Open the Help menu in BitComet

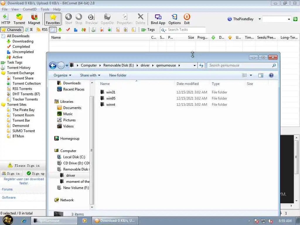57,9
